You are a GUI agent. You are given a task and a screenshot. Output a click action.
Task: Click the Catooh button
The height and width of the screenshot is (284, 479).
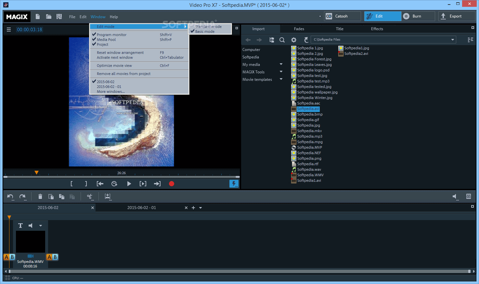343,16
